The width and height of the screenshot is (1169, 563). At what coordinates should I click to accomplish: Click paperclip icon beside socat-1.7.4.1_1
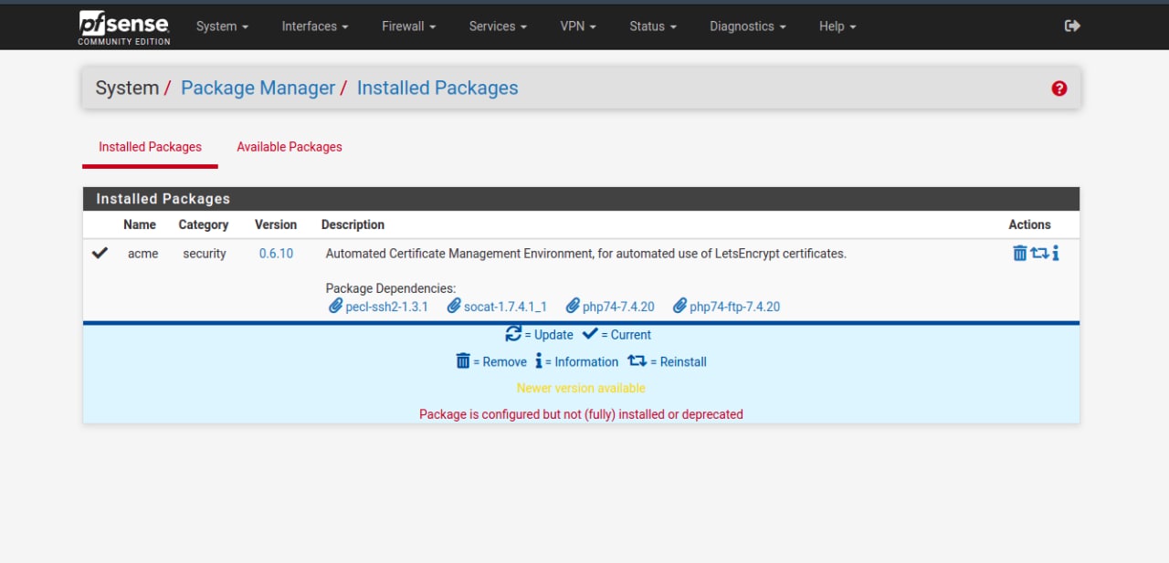click(x=454, y=306)
